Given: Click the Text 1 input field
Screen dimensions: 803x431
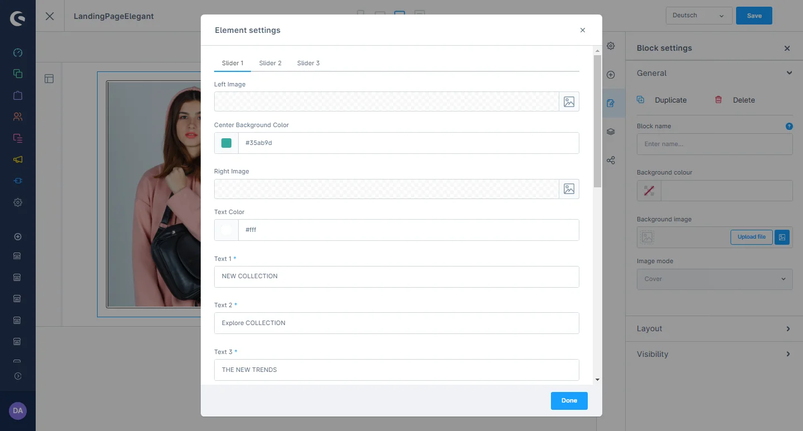Looking at the screenshot, I should coord(396,277).
